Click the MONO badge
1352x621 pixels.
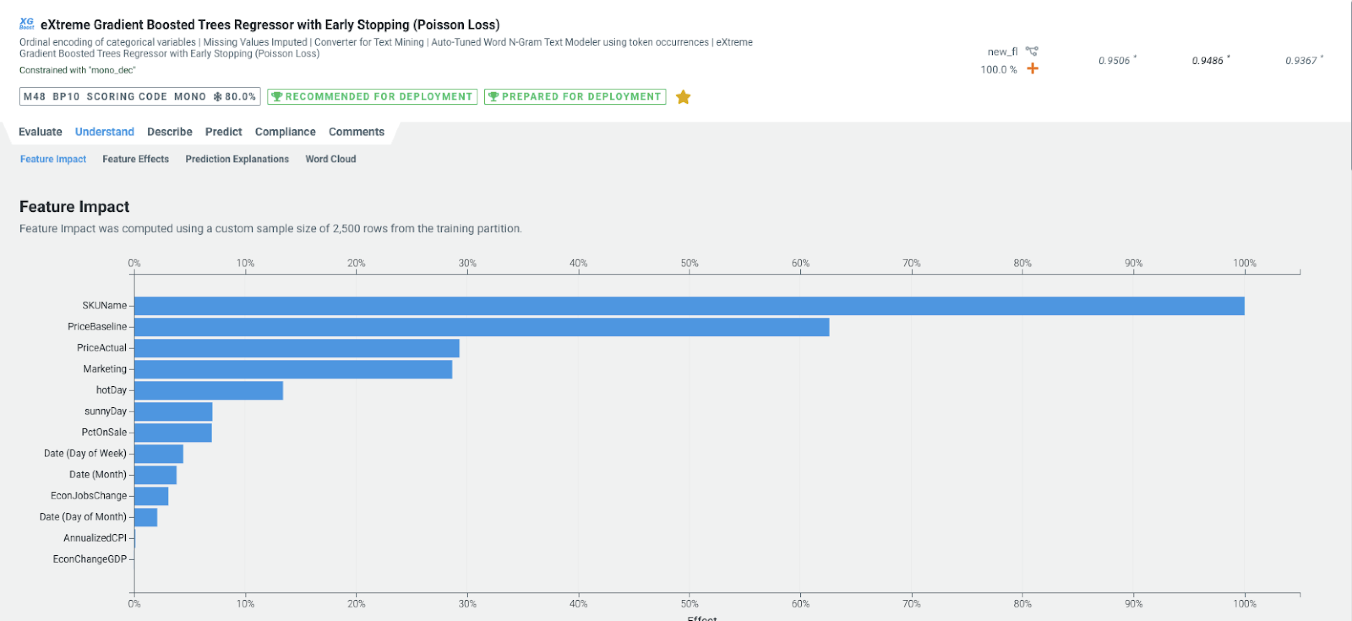click(x=189, y=97)
